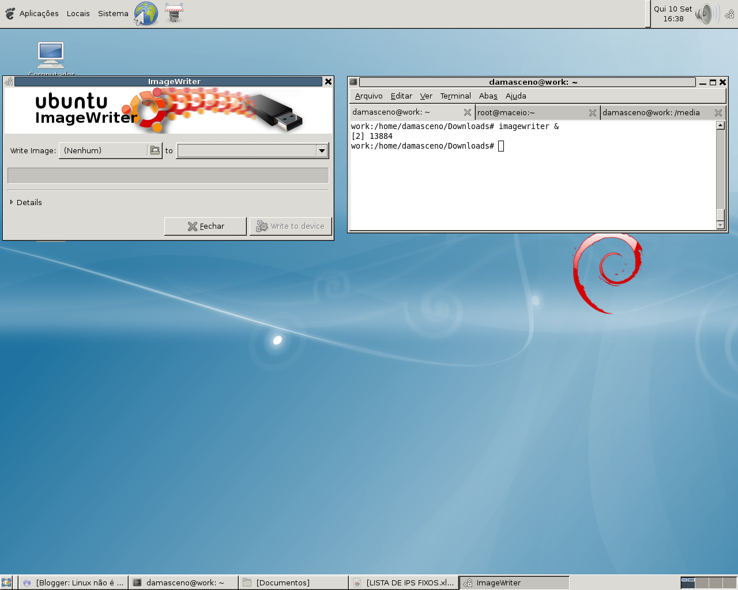This screenshot has width=738, height=590.
Task: Click the ImageWriter progress bar
Action: pyautogui.click(x=168, y=175)
